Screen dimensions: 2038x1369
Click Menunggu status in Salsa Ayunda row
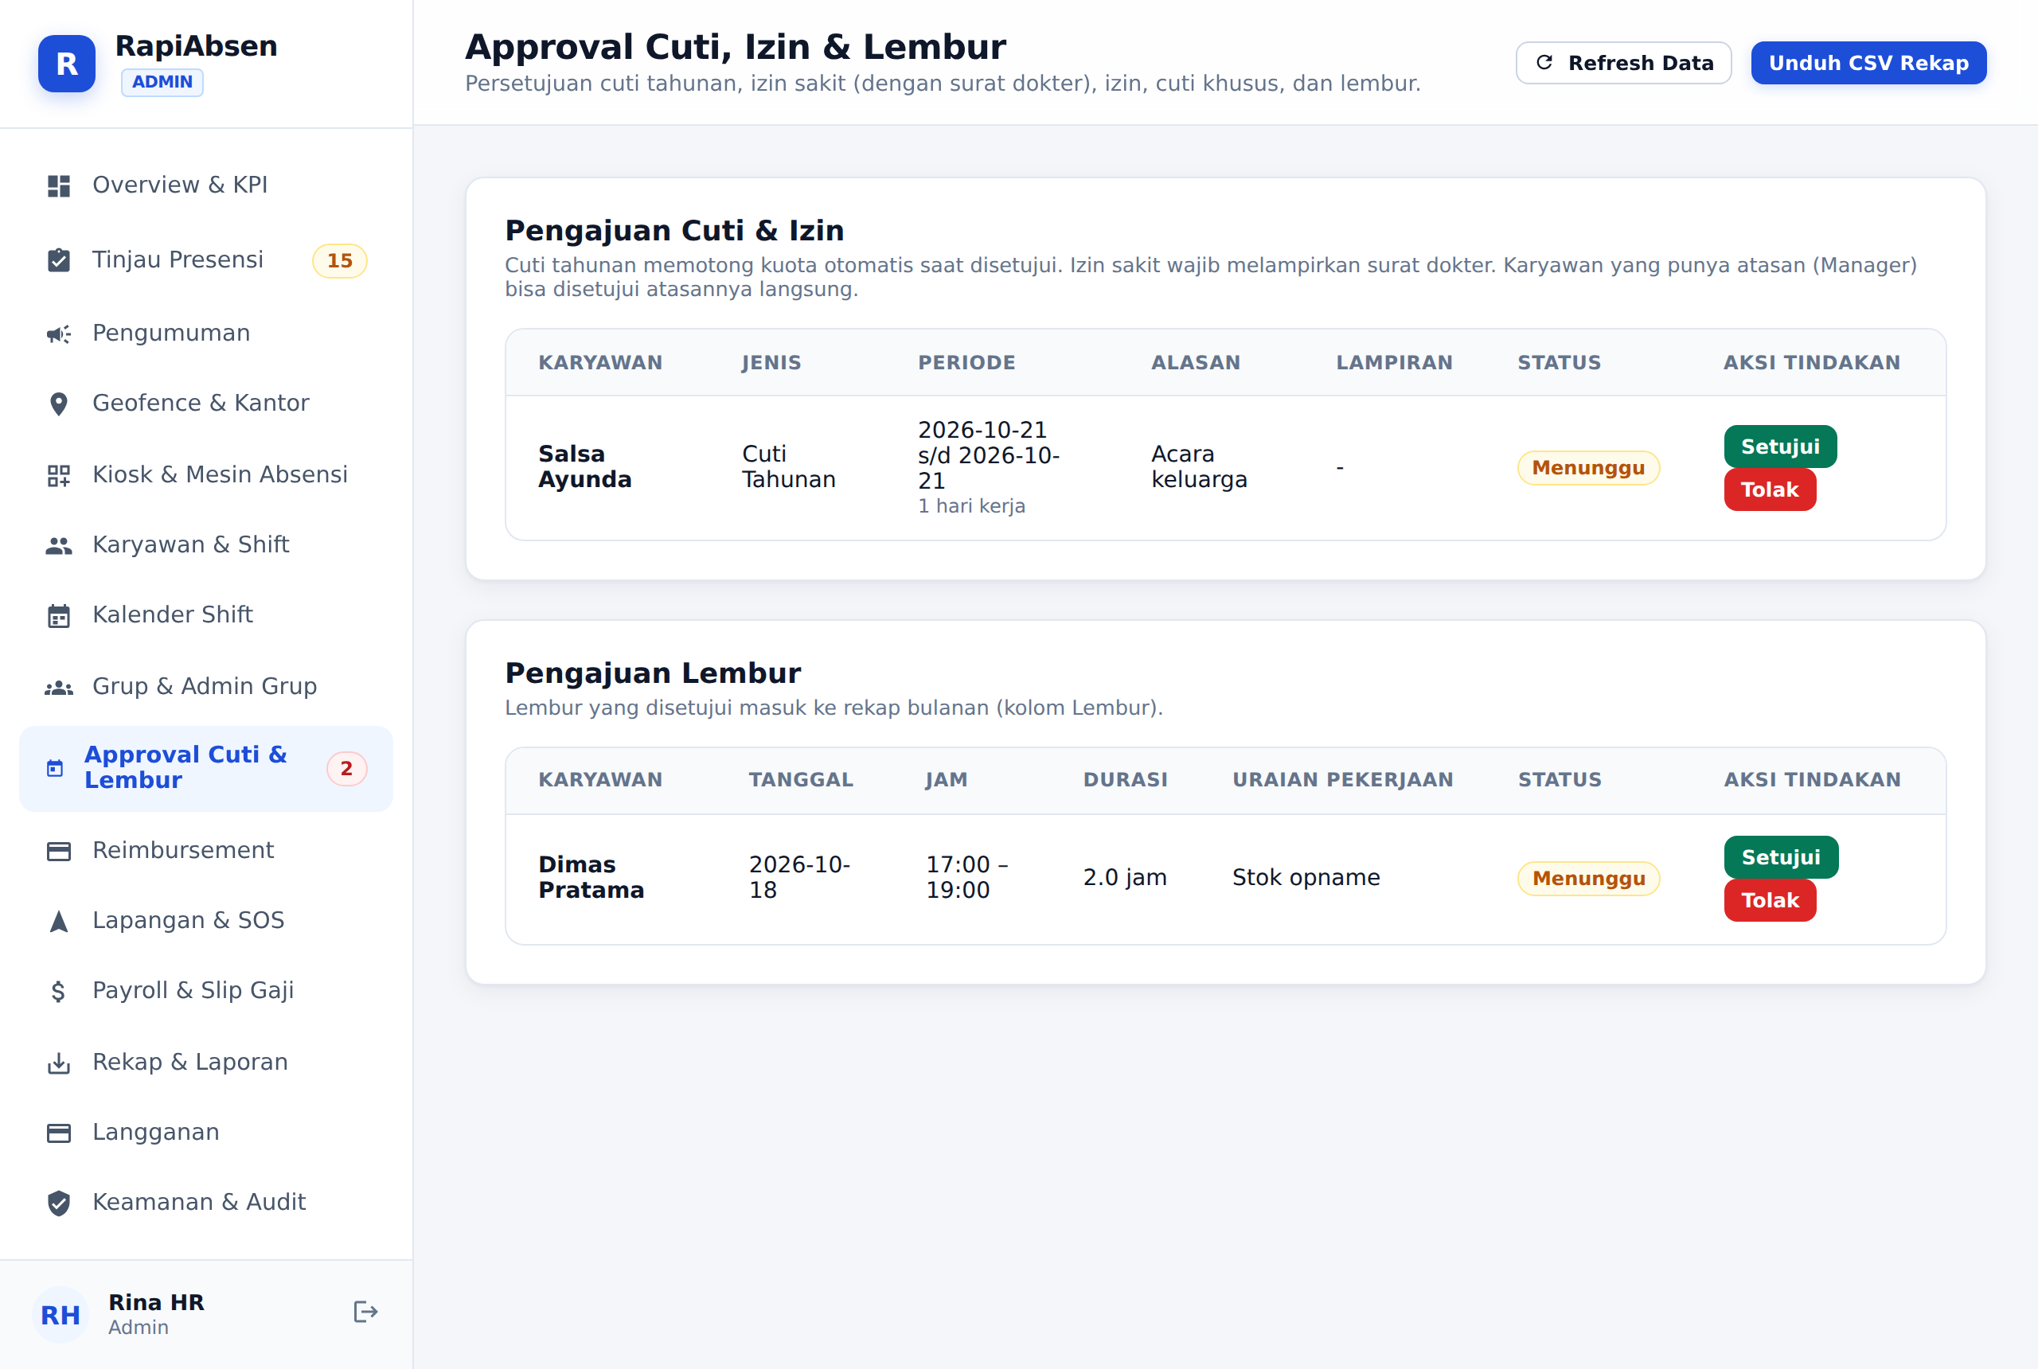[x=1588, y=468]
